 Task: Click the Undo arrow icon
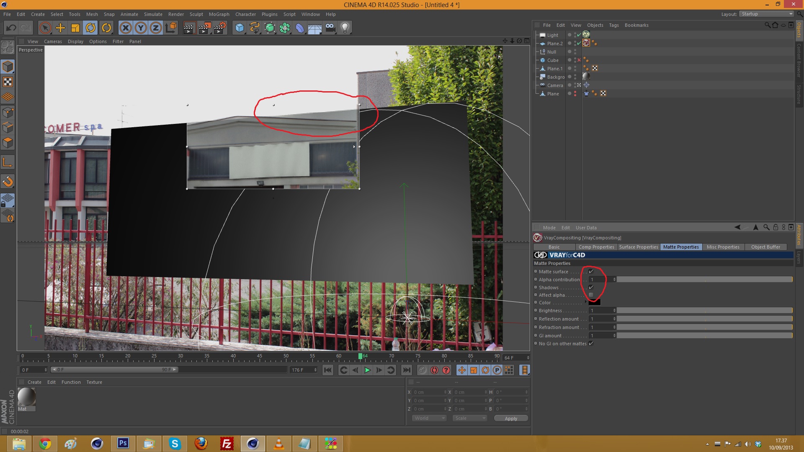11,28
